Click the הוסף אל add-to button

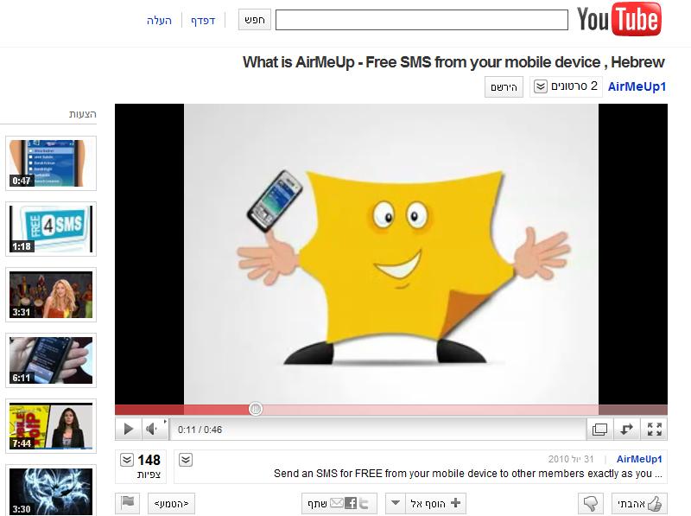tap(435, 503)
